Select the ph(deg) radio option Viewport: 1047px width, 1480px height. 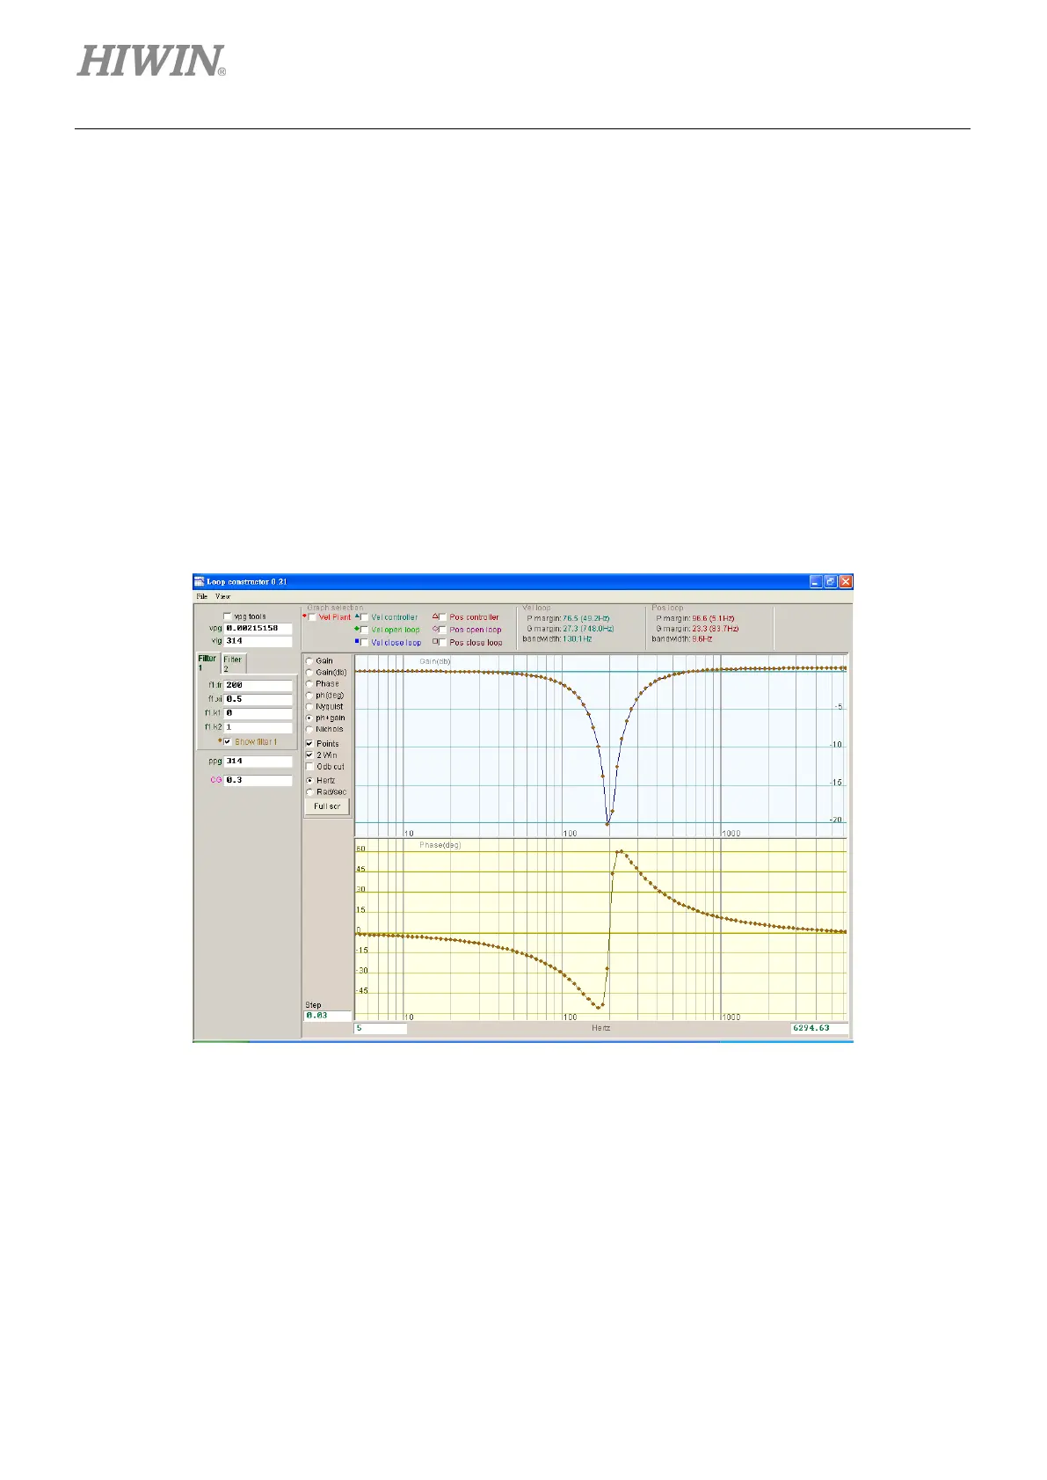click(x=309, y=695)
